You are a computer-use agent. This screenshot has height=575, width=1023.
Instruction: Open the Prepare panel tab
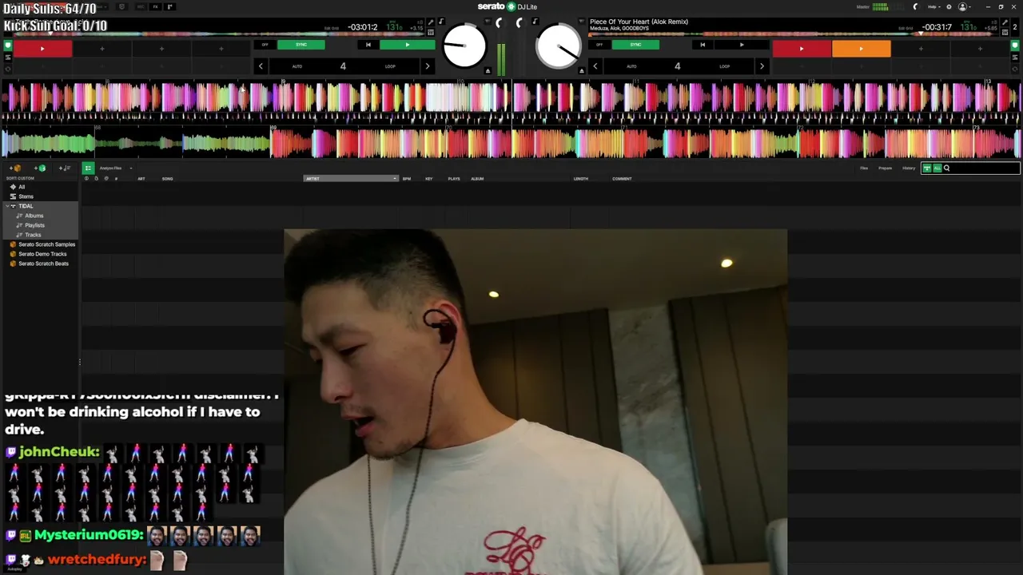(x=885, y=168)
